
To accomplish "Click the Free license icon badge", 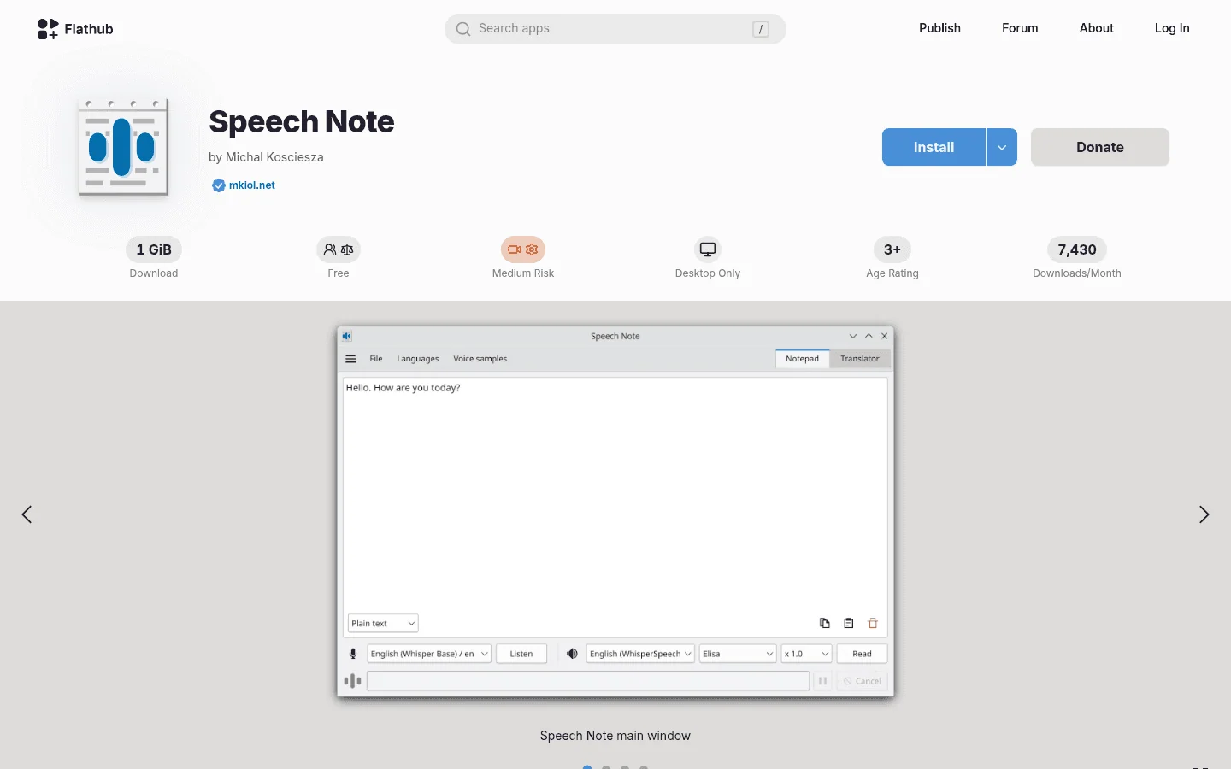I will (339, 249).
